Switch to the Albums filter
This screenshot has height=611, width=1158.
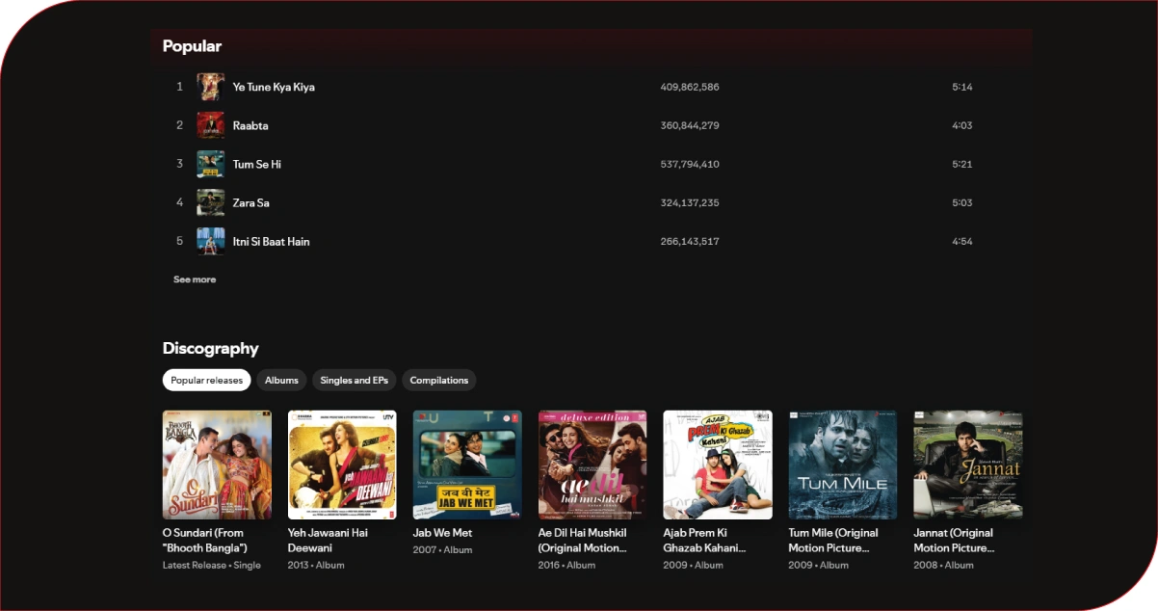point(281,381)
